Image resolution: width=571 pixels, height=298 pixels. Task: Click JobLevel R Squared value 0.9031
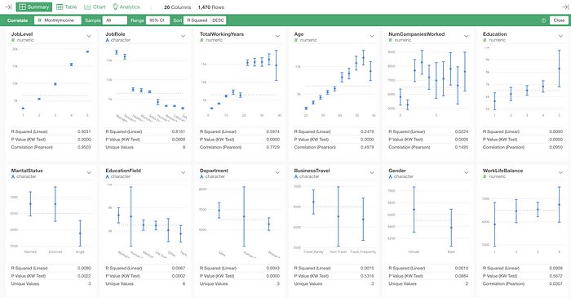tap(84, 131)
